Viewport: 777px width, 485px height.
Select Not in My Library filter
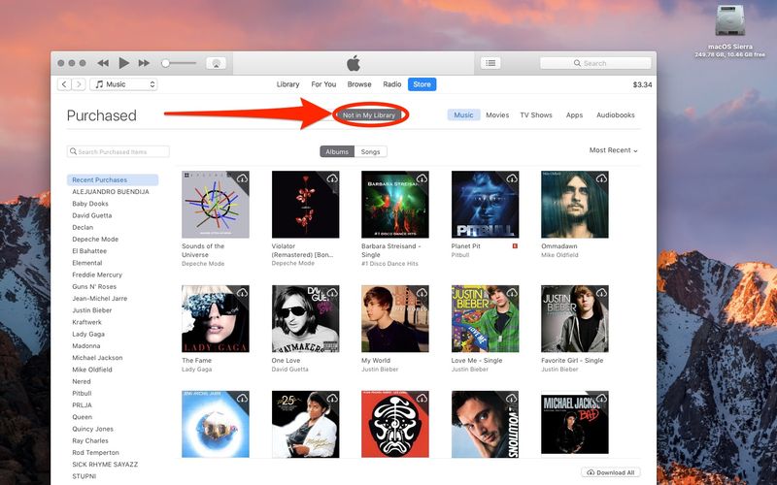[369, 114]
